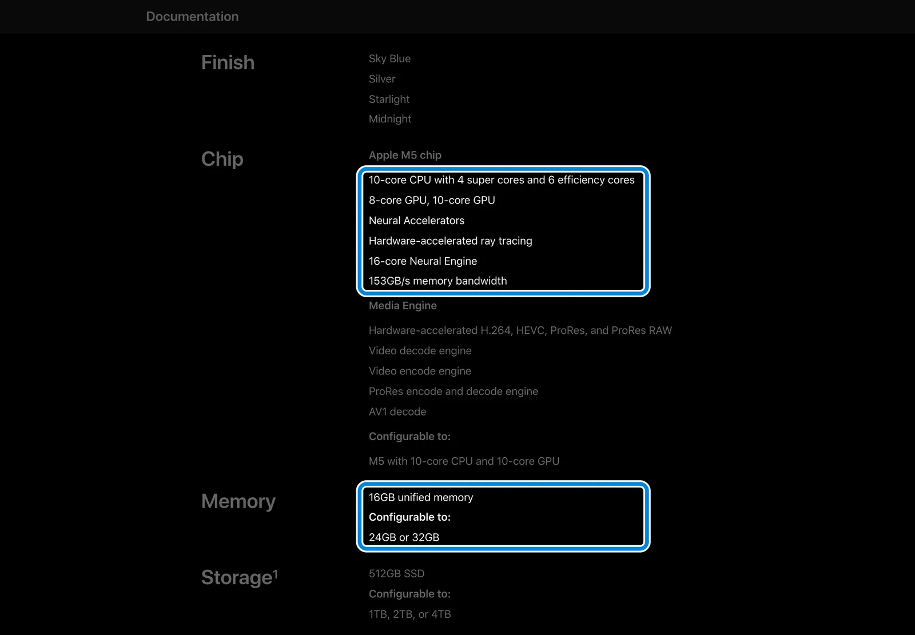Click the 10-core CPU specification line

pos(502,180)
